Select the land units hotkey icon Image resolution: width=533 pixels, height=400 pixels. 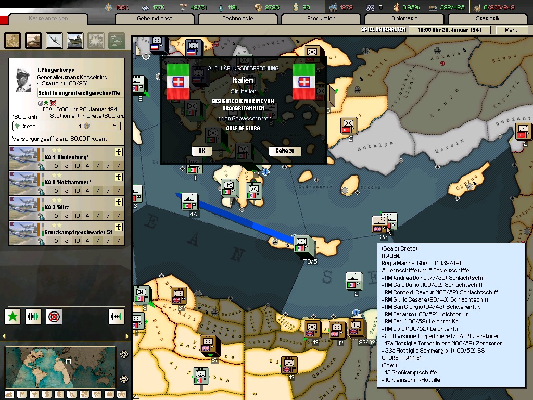pos(34,40)
